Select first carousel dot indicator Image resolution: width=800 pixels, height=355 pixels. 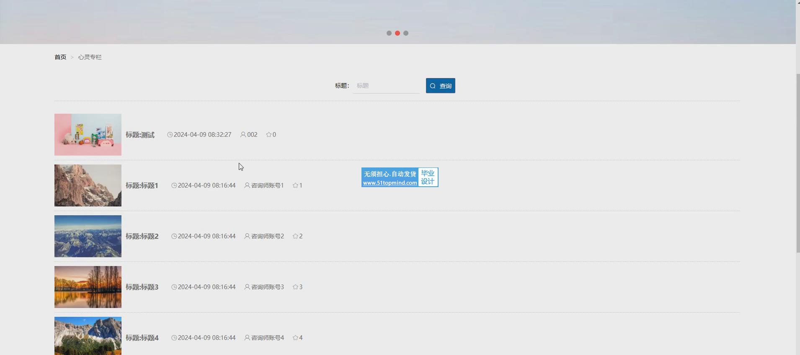click(389, 33)
